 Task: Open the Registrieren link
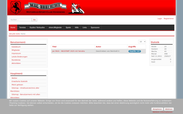(169, 19)
